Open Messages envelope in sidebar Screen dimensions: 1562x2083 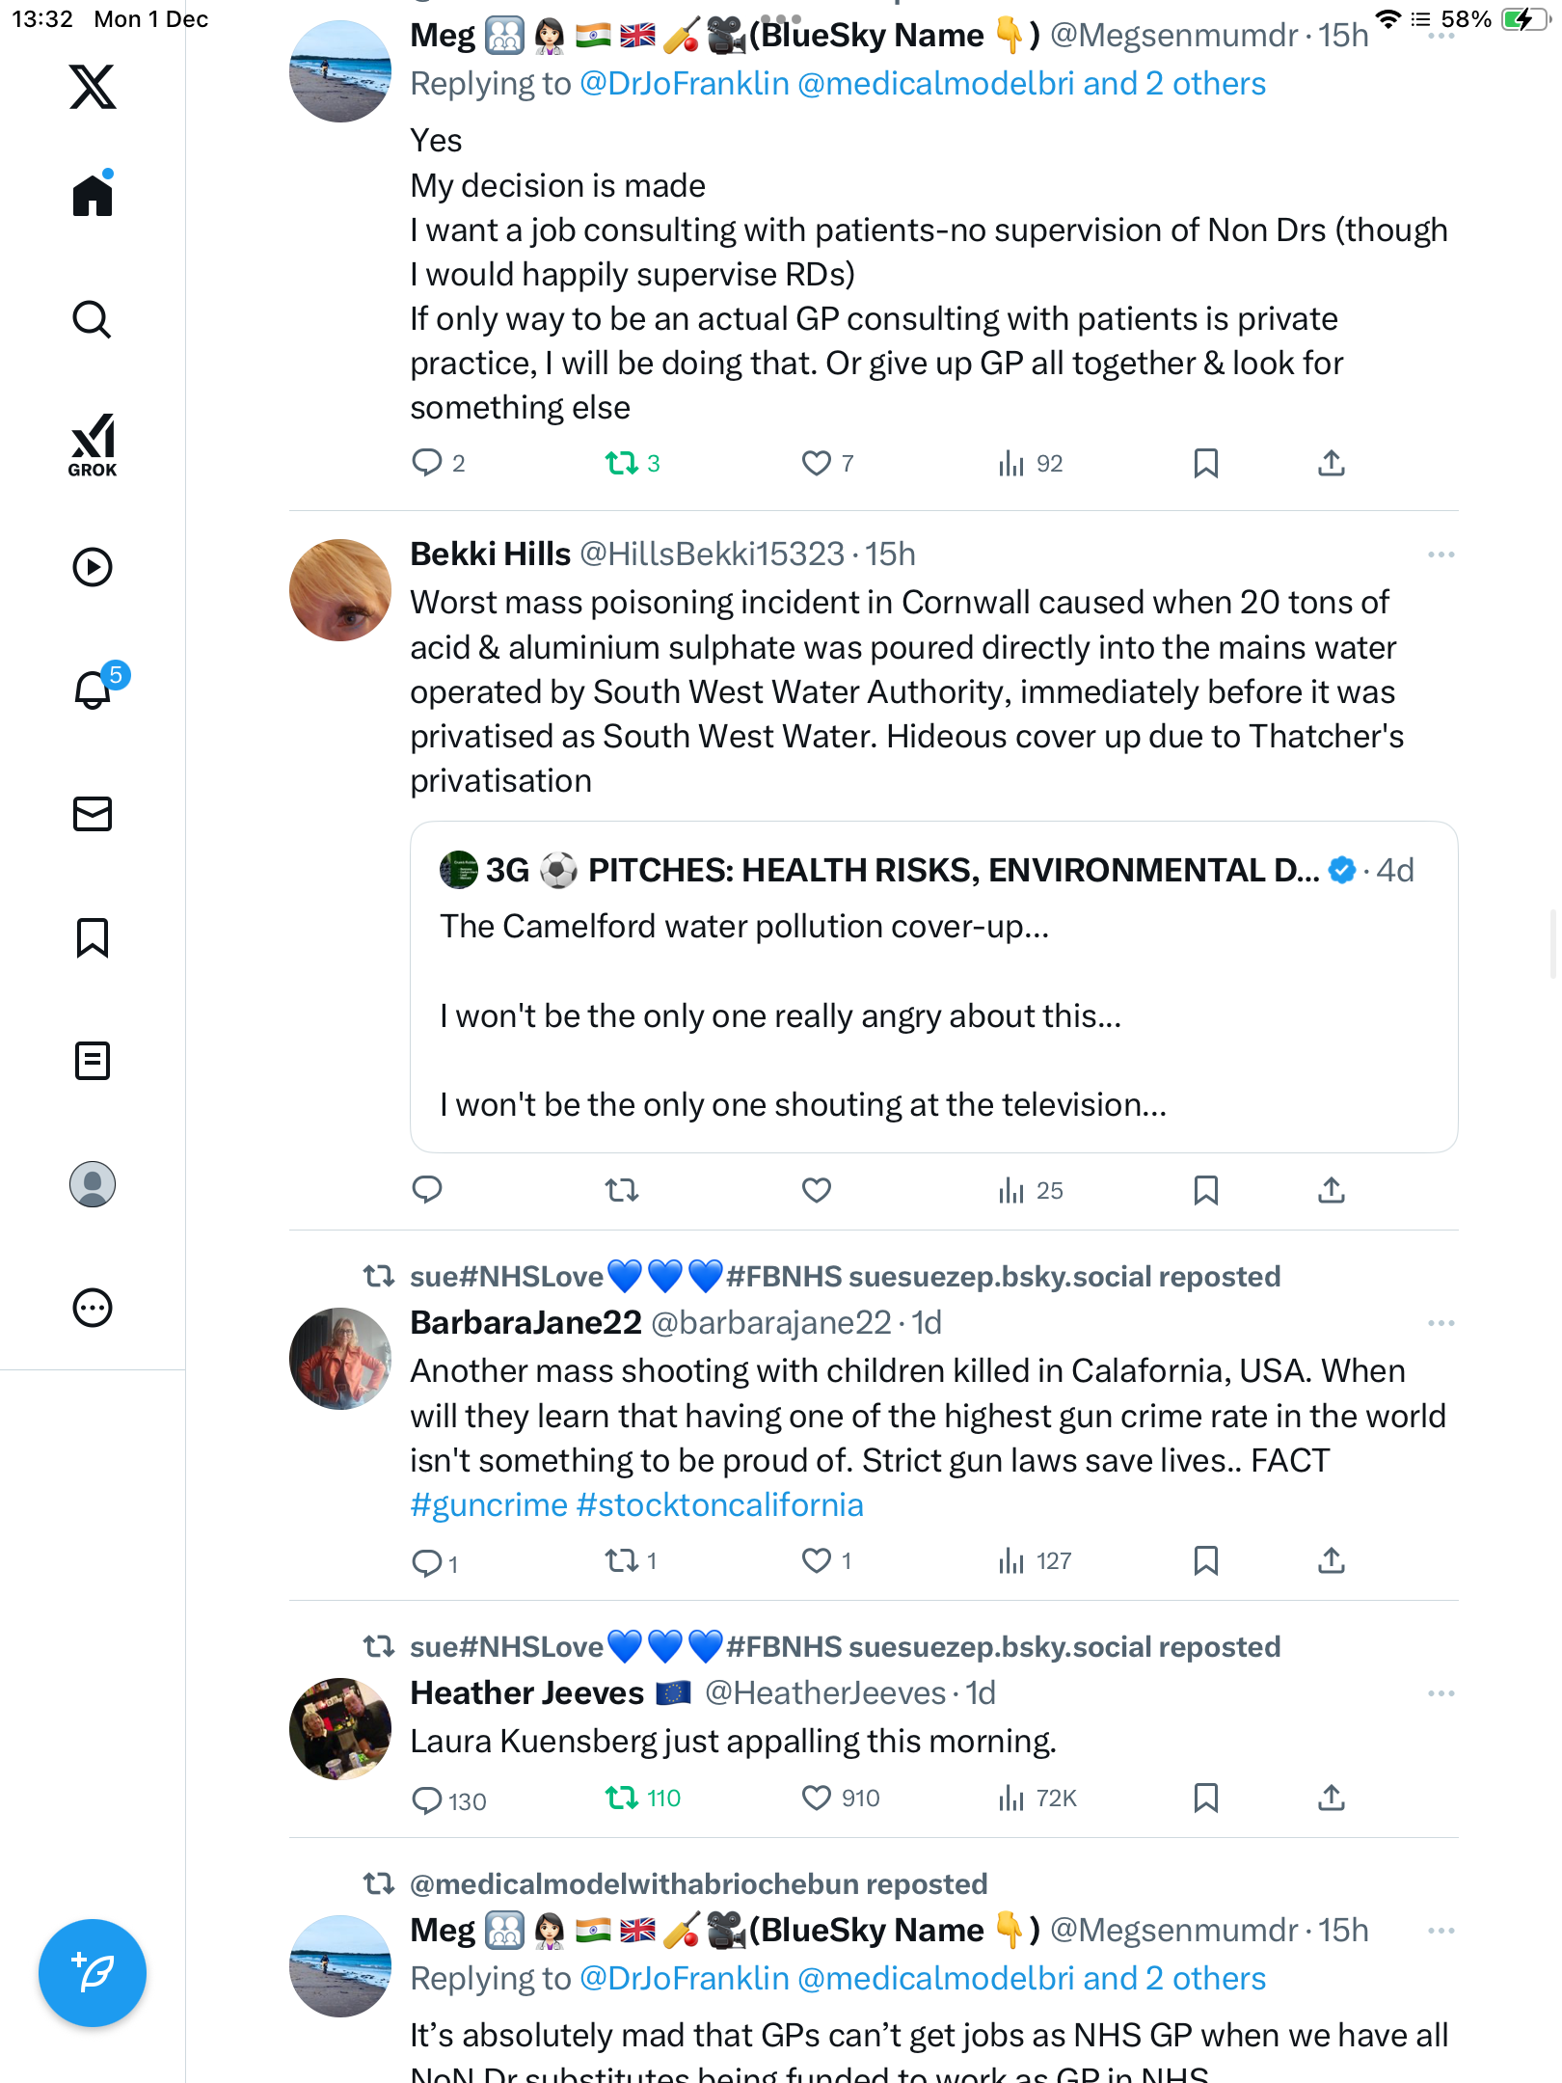tap(93, 814)
